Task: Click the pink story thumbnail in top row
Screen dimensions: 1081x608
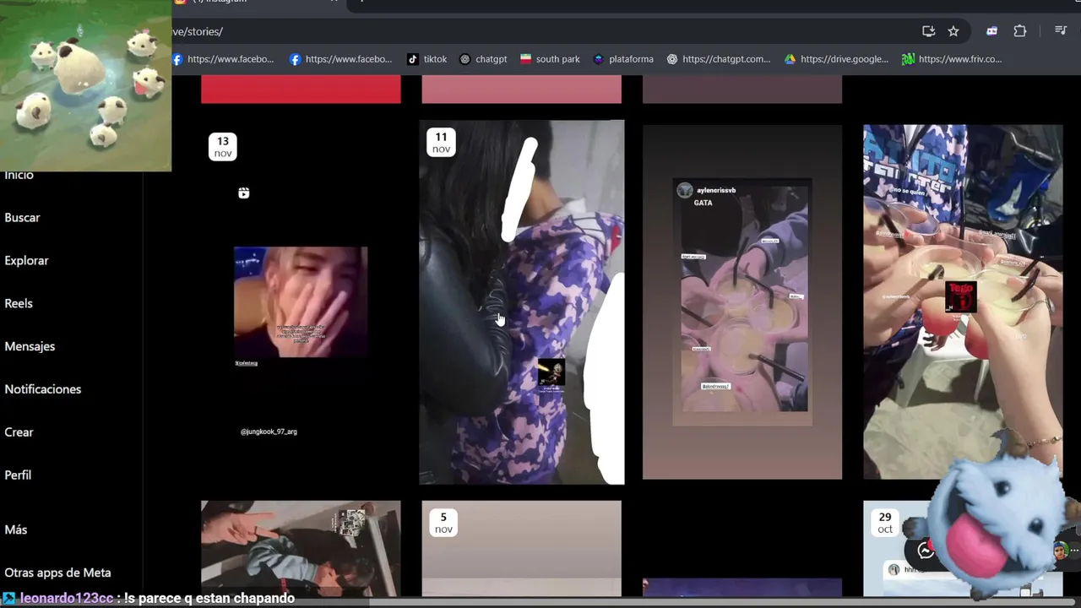Action: pos(522,89)
